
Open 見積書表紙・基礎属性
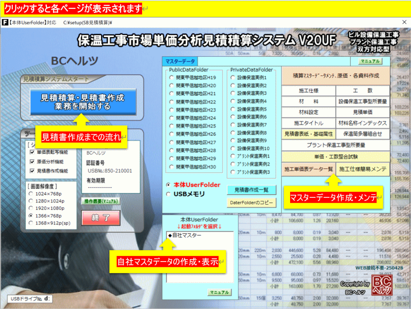tap(309, 134)
